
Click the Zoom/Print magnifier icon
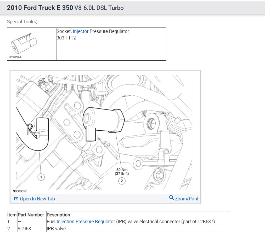tap(172, 198)
